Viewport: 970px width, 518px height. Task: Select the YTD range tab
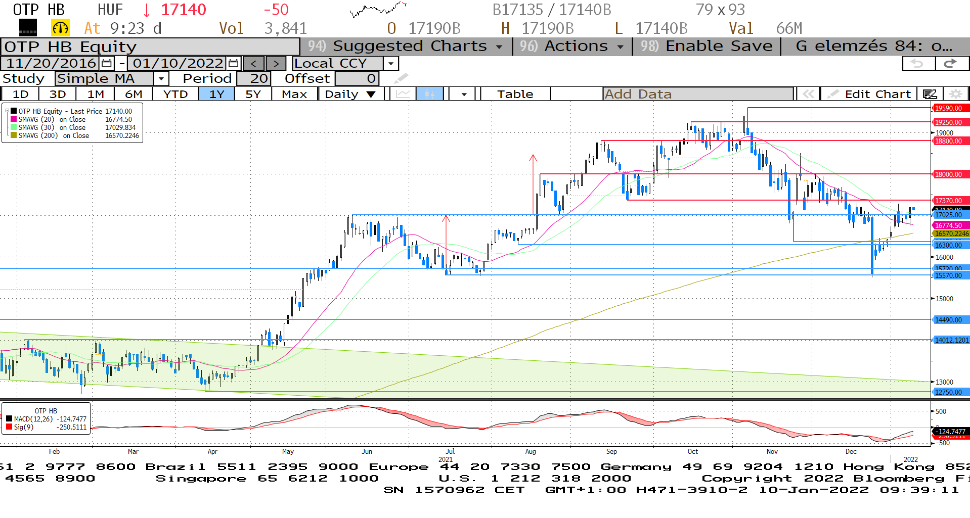(x=175, y=94)
